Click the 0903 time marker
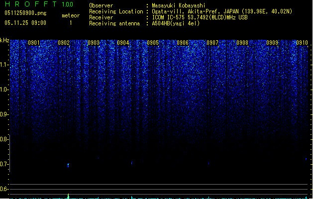313x199 pixels. pos(94,42)
